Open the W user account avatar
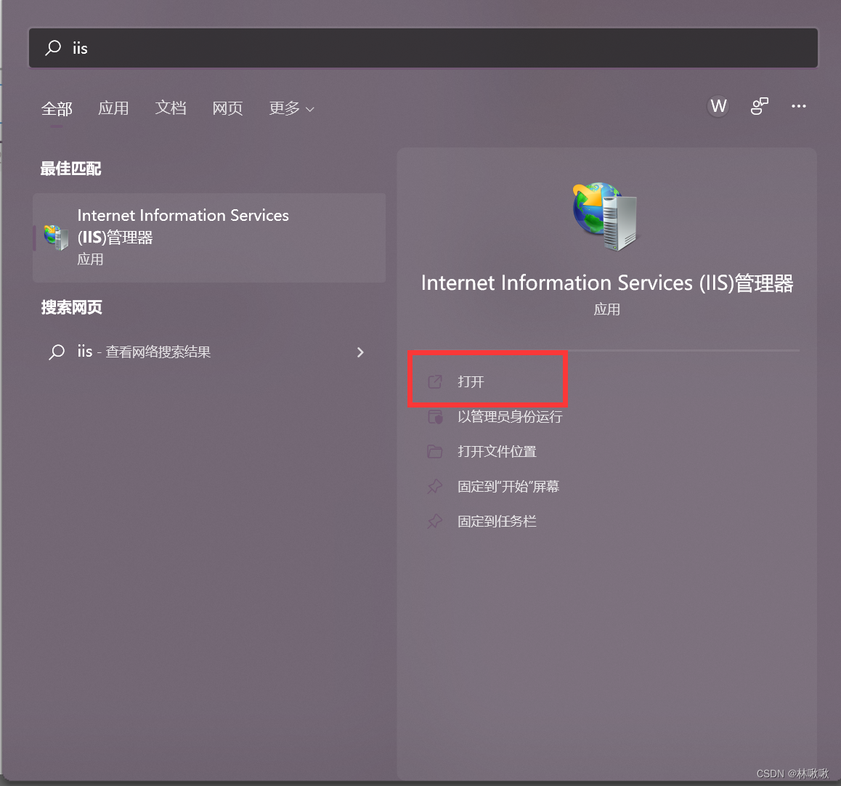 pos(718,105)
